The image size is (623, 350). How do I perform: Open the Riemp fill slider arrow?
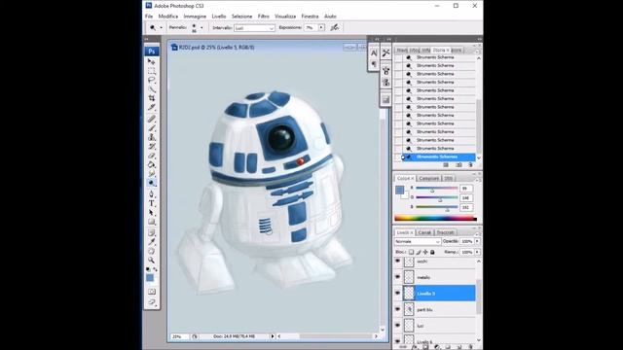click(477, 252)
